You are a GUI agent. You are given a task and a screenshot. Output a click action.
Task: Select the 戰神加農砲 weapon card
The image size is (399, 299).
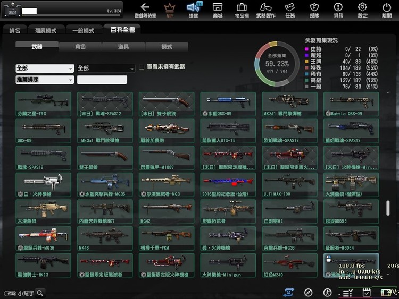(167, 131)
